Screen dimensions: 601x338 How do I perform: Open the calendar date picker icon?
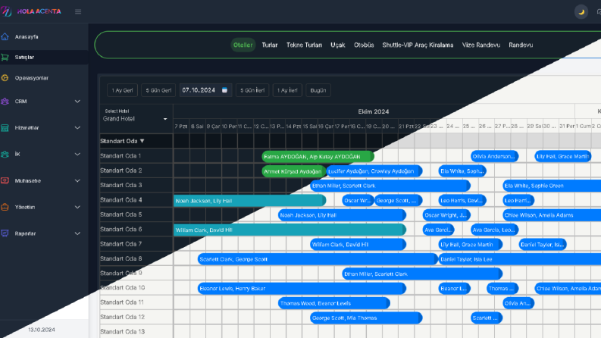pos(224,90)
